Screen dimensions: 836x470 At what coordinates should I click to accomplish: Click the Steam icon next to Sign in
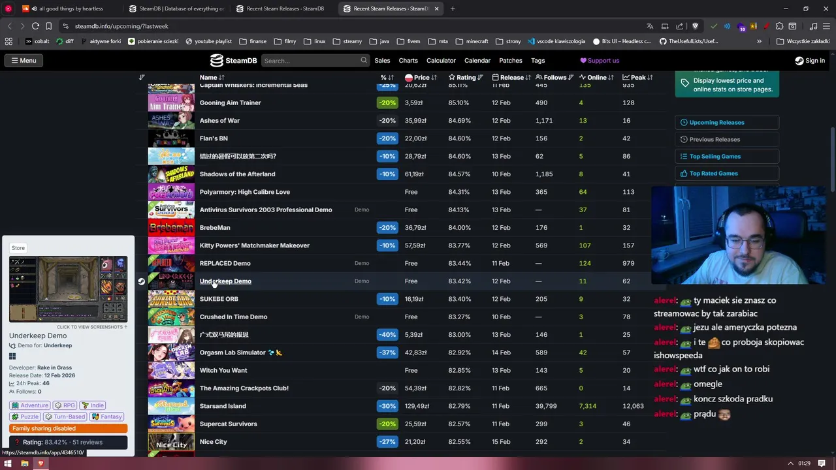click(799, 61)
